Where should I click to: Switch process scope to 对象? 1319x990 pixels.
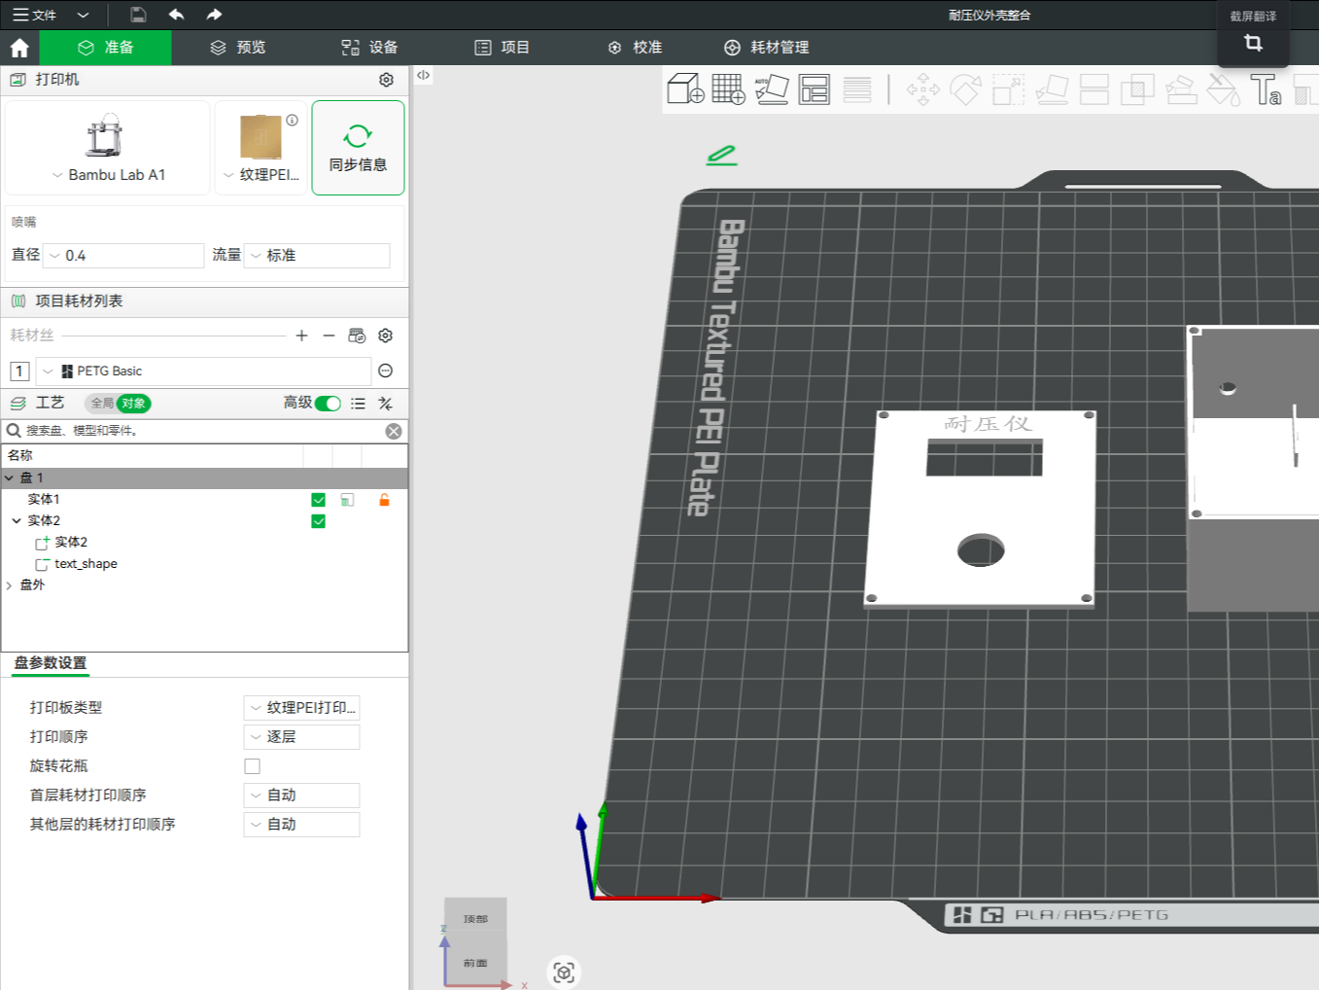coord(134,404)
